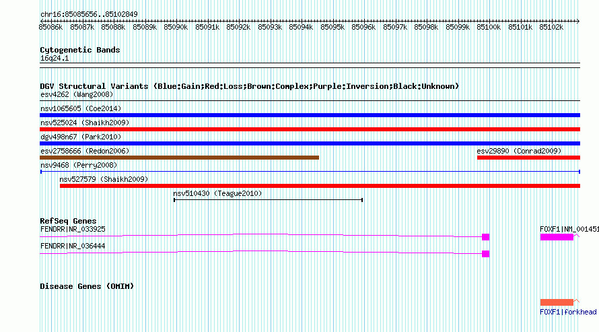Click the orange FOXF1 OMIM disease gene block

coord(557,302)
